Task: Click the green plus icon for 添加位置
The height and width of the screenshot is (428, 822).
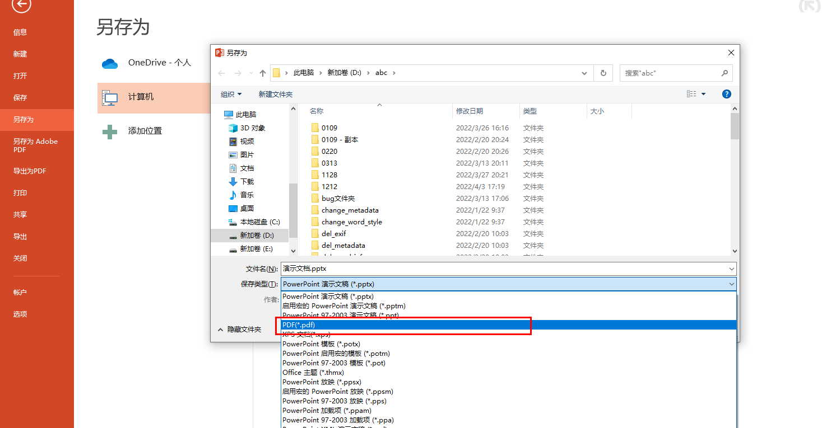Action: pyautogui.click(x=110, y=131)
